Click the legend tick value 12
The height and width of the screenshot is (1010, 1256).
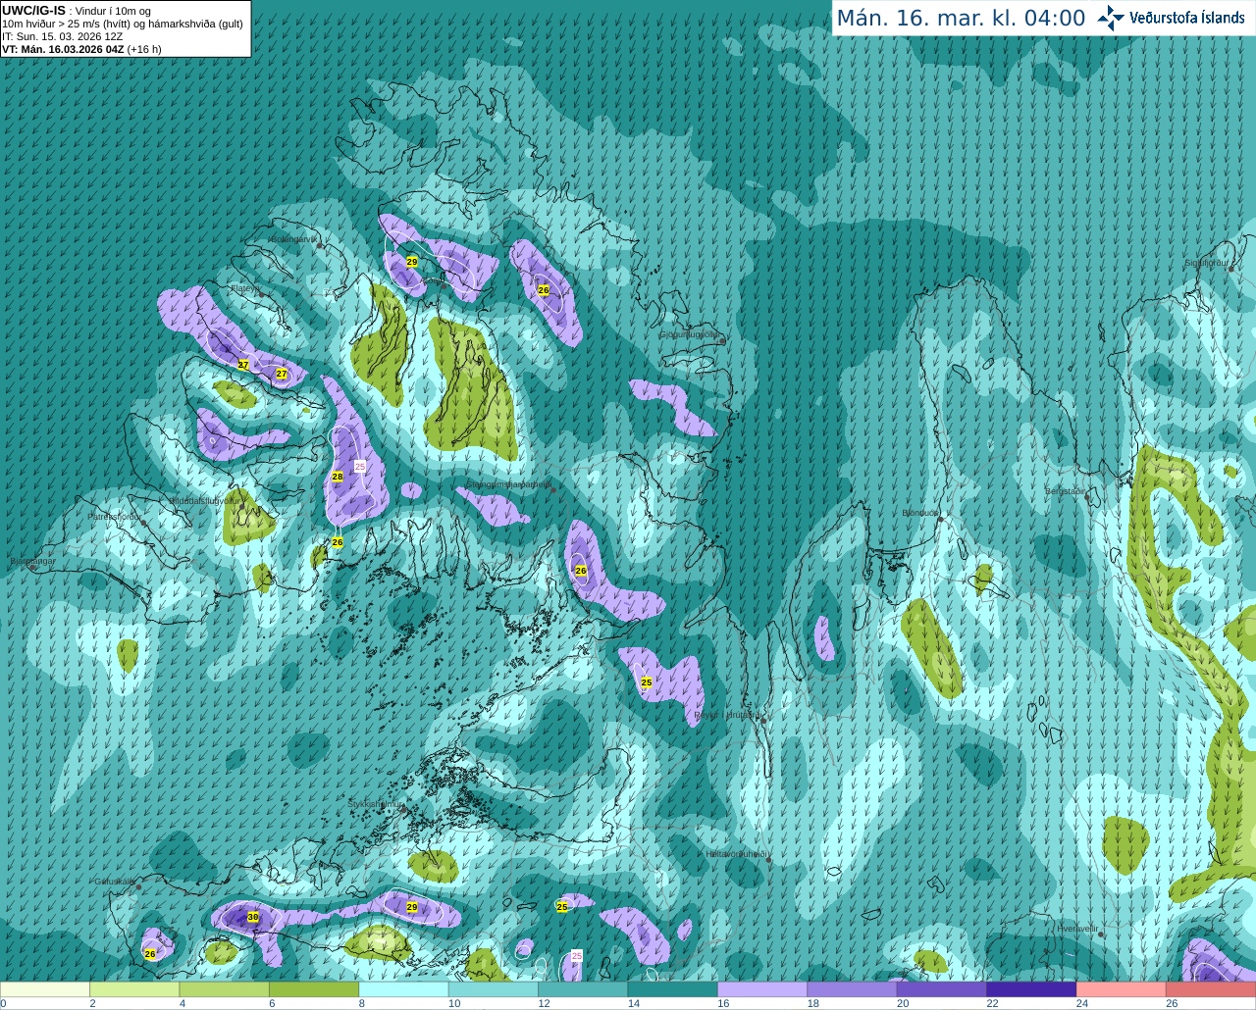[x=544, y=1003]
